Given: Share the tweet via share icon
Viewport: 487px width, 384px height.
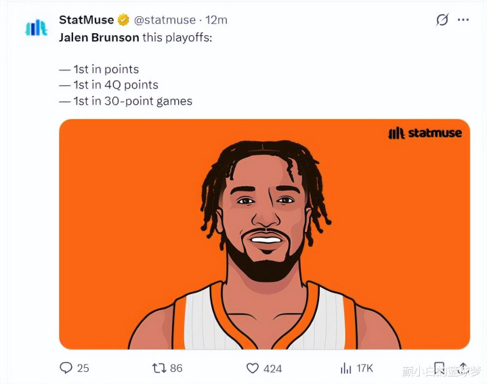Looking at the screenshot, I should 463,368.
